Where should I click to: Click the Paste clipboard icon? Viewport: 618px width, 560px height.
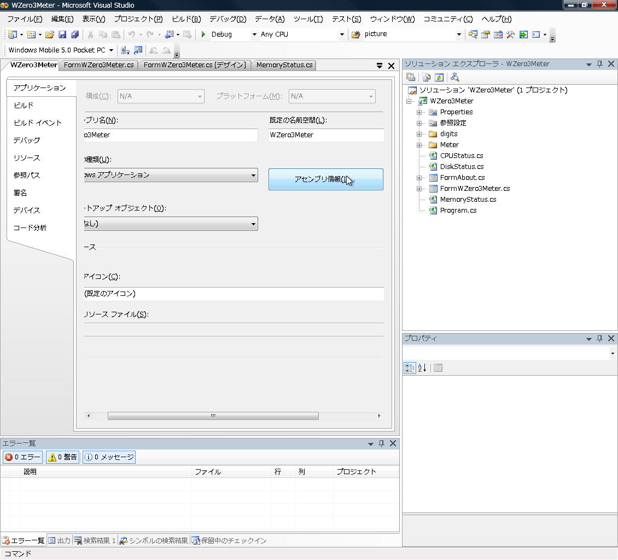[116, 34]
